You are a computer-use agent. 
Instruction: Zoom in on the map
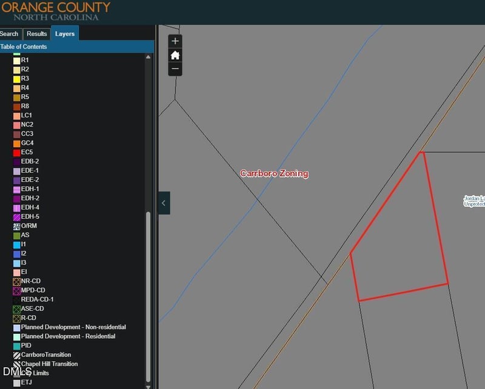pyautogui.click(x=175, y=41)
